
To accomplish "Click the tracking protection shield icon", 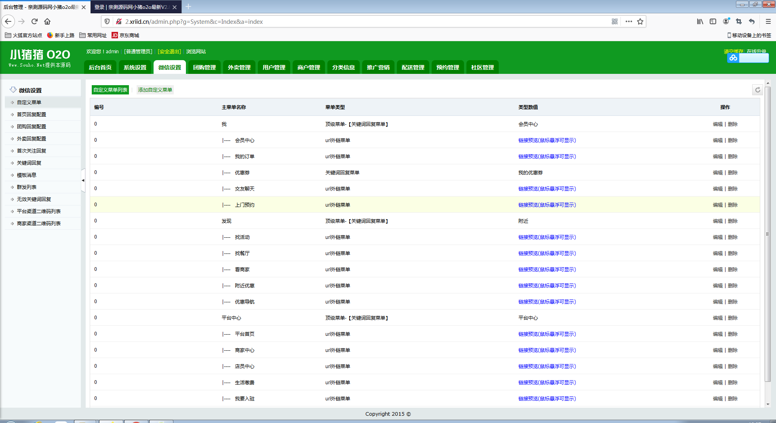I will click(x=106, y=21).
